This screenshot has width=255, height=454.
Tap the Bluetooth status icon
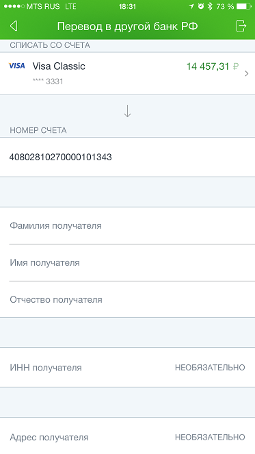click(x=210, y=6)
